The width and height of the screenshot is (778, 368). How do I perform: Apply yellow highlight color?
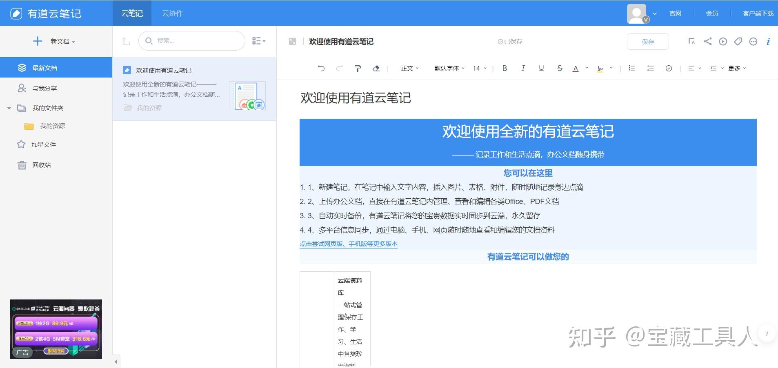click(x=600, y=69)
